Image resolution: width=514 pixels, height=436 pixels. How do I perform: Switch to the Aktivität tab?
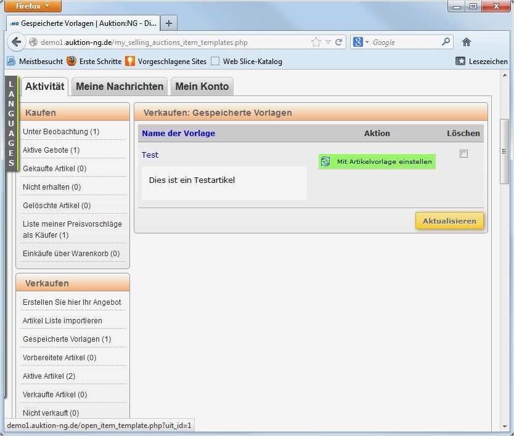[x=45, y=86]
